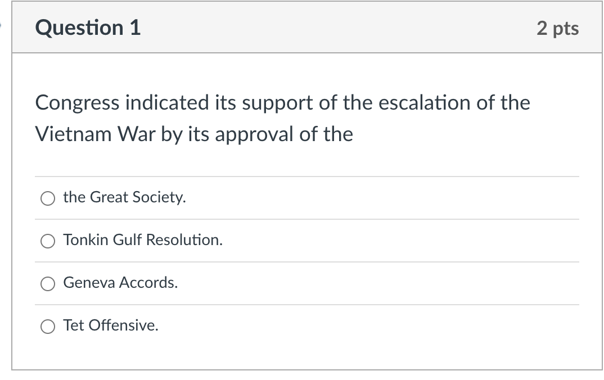Click the "Tonkin Gulf Resolution." answer label
This screenshot has height=380, width=604.
(143, 240)
